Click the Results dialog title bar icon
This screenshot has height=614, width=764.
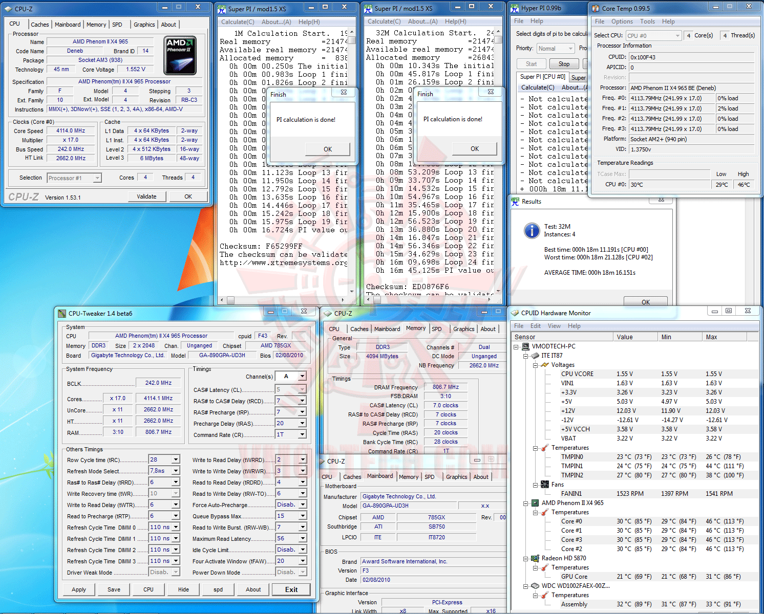(515, 202)
